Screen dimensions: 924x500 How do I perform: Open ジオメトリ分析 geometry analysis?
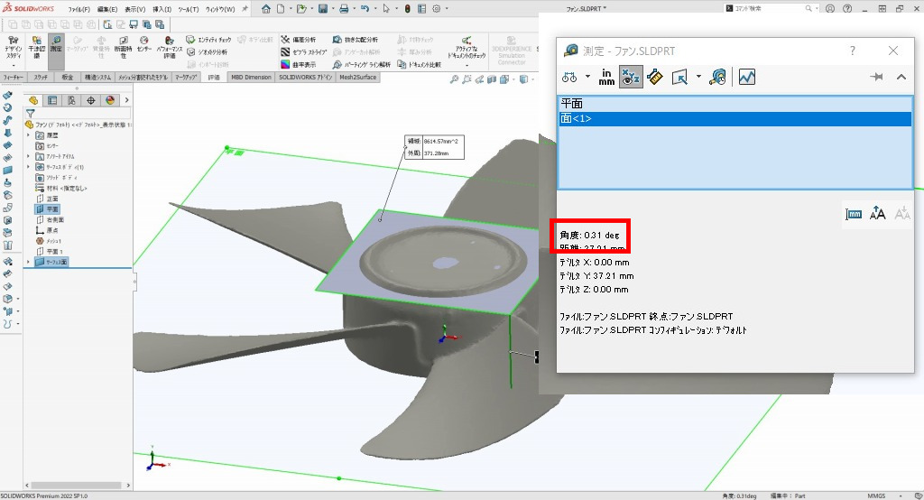pos(208,51)
